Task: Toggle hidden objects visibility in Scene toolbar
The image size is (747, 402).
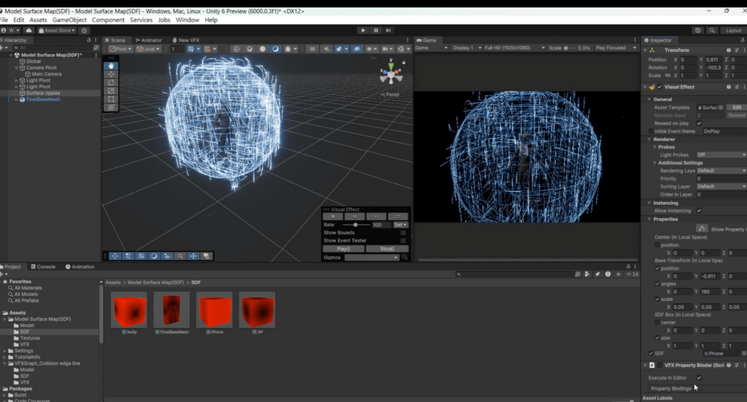Action: coord(357,48)
